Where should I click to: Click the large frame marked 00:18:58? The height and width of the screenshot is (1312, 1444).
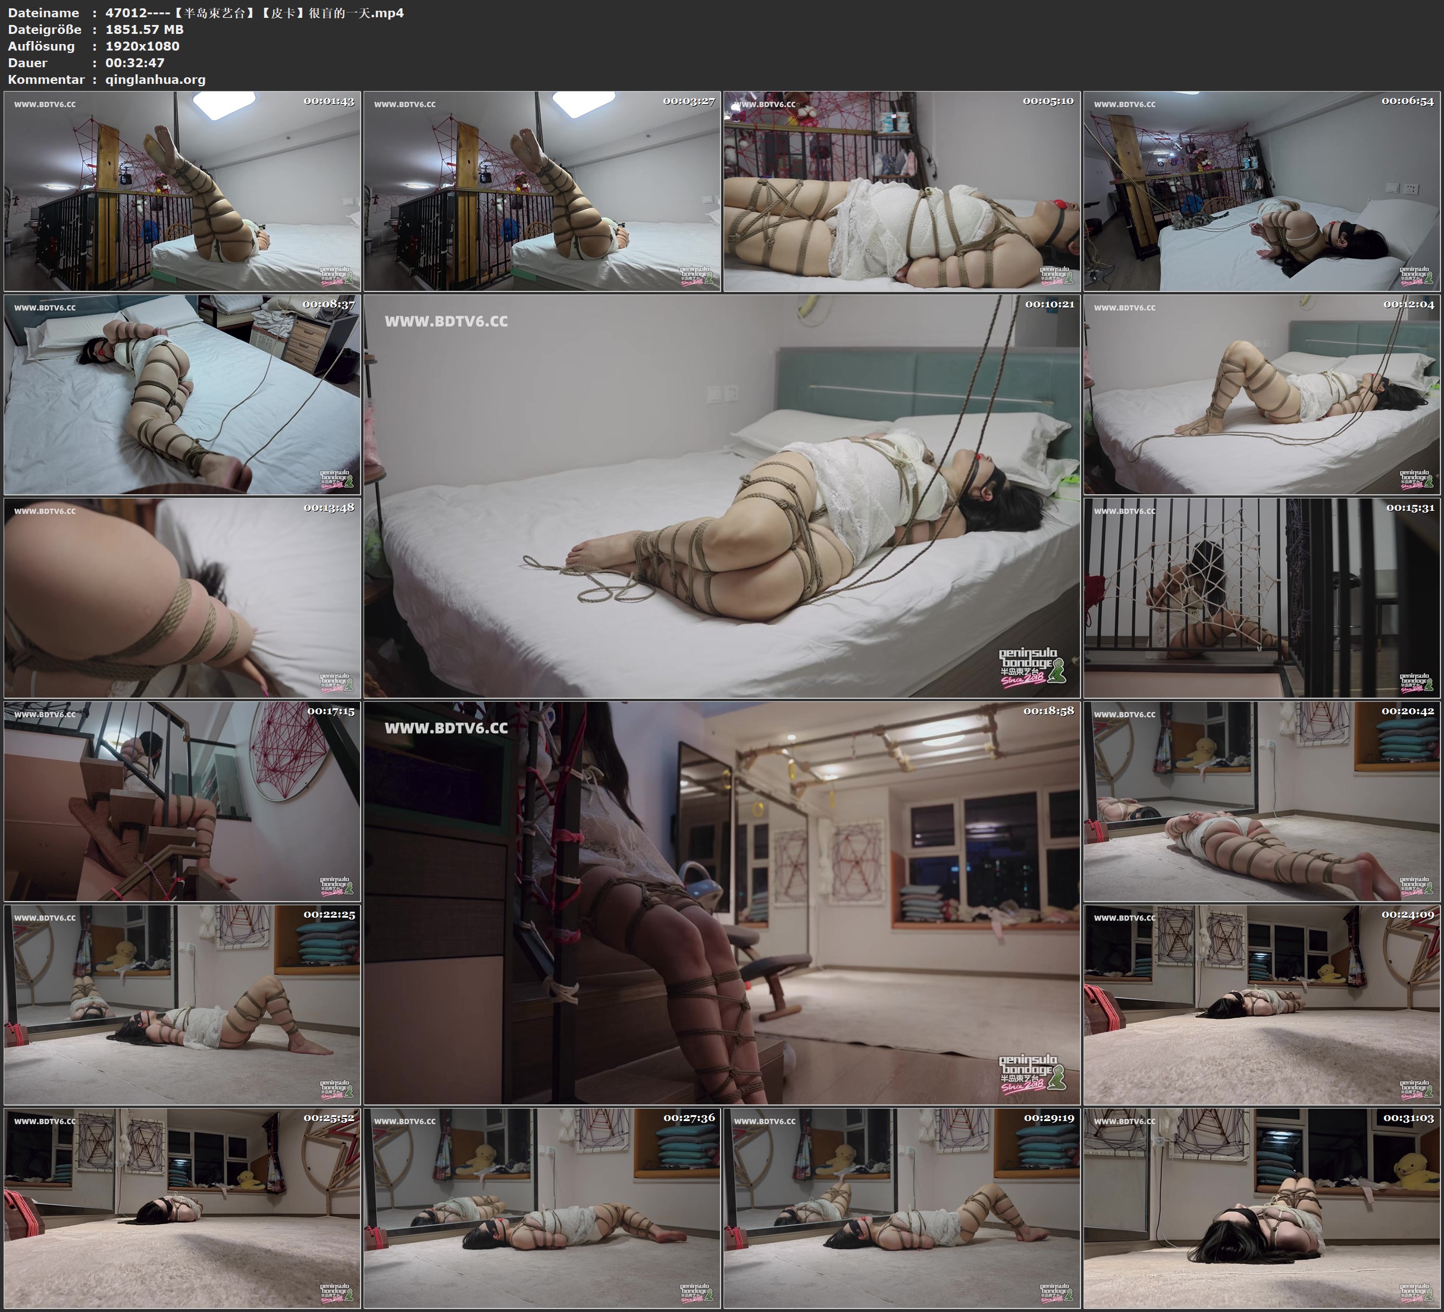pos(721,903)
